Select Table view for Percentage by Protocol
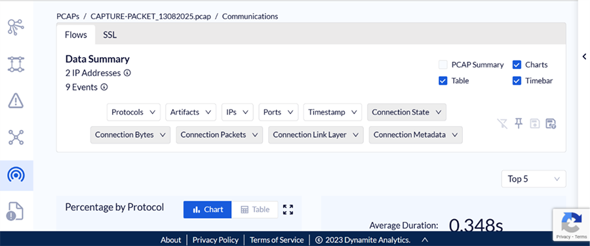The image size is (590, 246). click(x=255, y=210)
